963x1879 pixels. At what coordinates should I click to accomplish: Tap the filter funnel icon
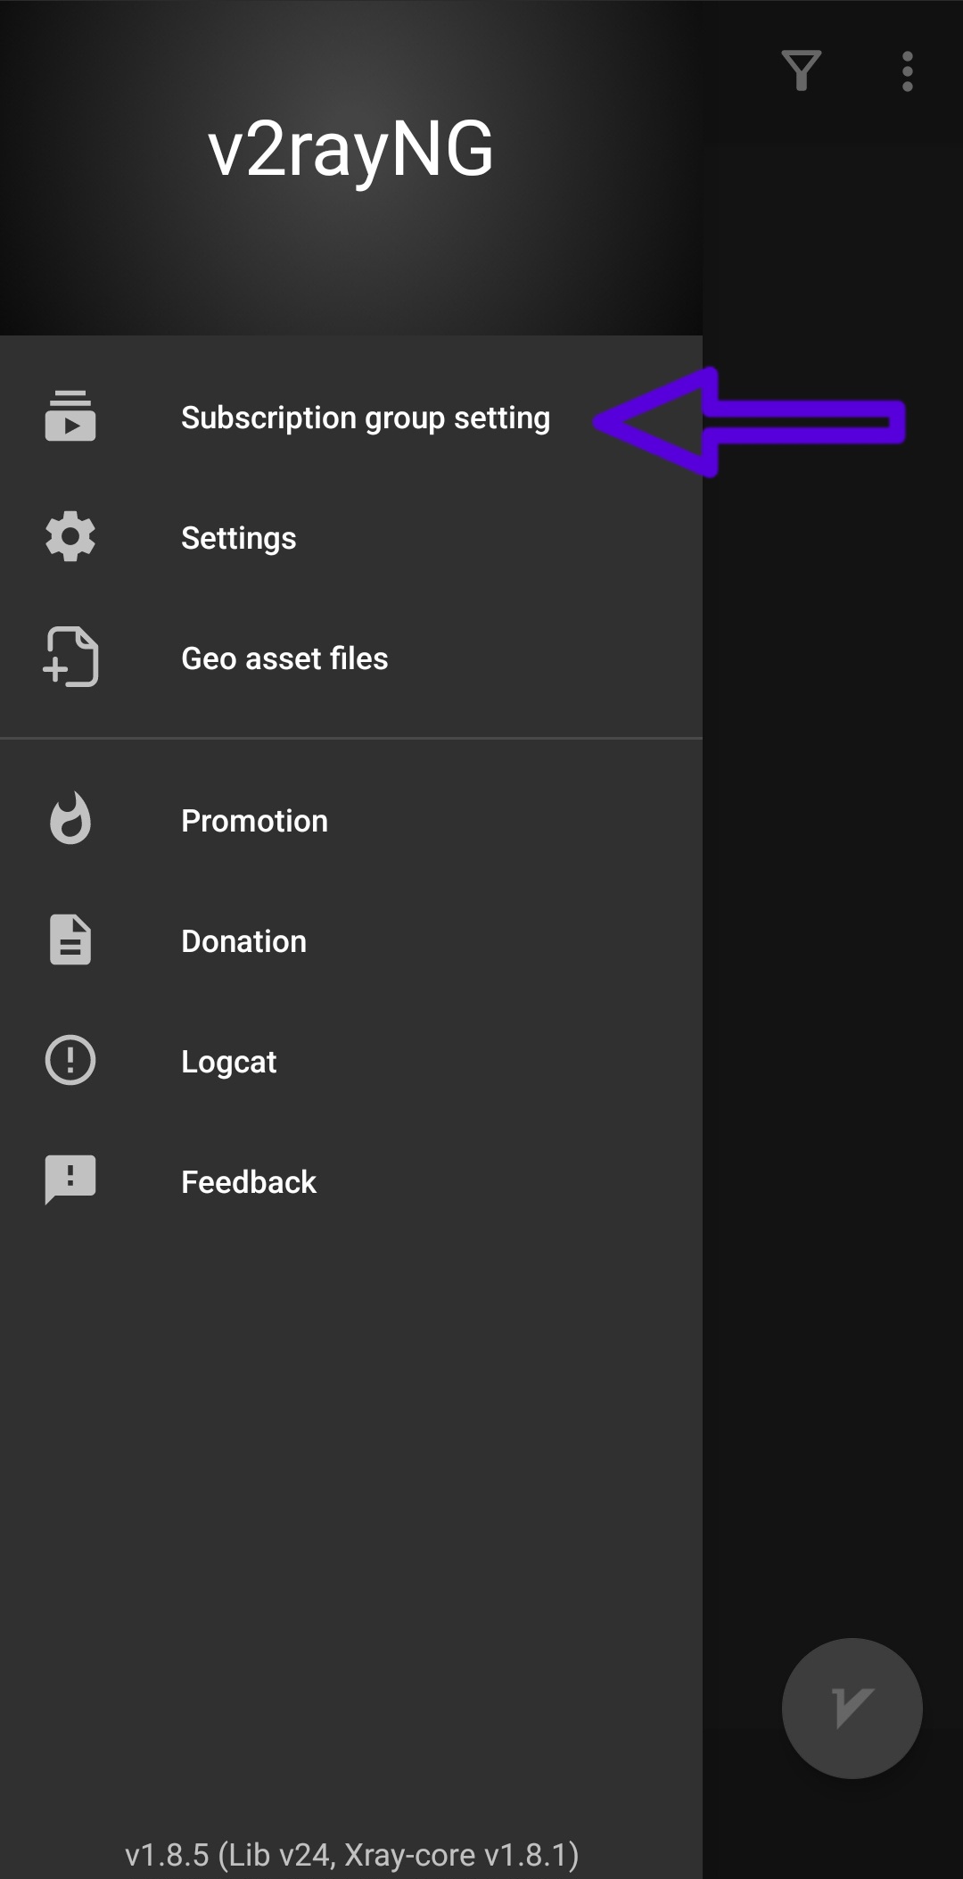[x=801, y=71]
